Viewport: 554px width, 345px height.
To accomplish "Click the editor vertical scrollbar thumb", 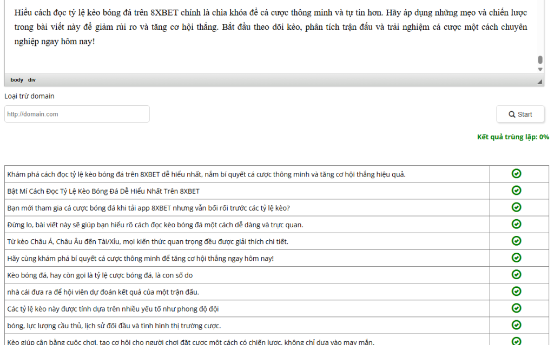I will tap(540, 60).
